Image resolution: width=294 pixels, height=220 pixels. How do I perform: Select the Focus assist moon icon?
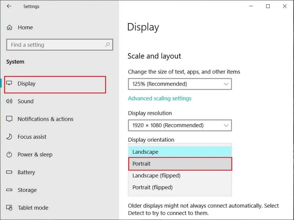coord(10,137)
